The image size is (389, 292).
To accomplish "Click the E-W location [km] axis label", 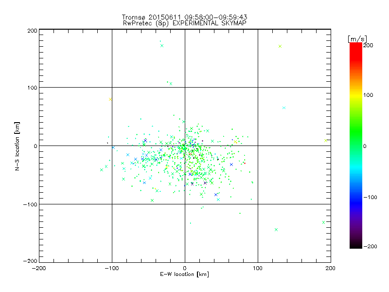I will point(185,274).
